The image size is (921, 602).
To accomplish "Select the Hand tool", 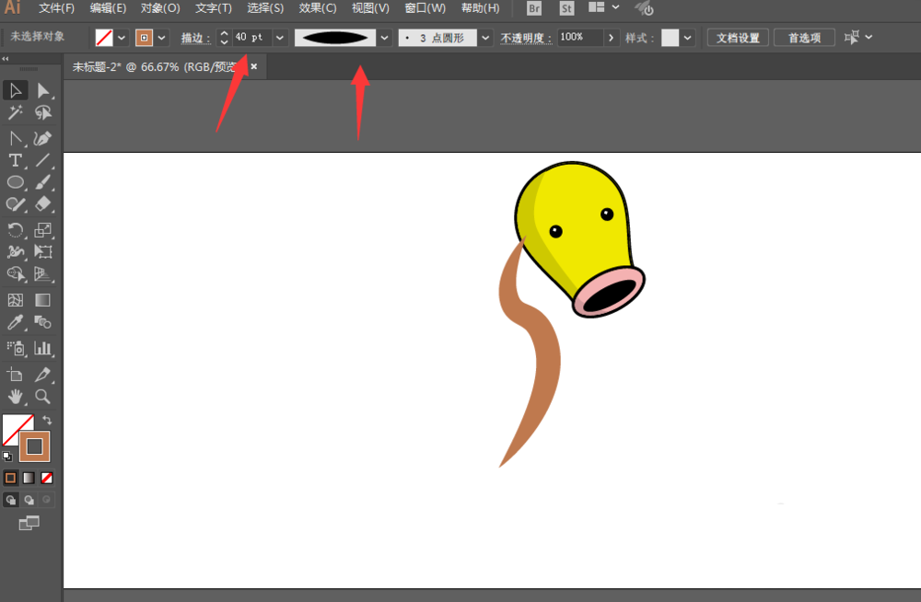I will (15, 397).
